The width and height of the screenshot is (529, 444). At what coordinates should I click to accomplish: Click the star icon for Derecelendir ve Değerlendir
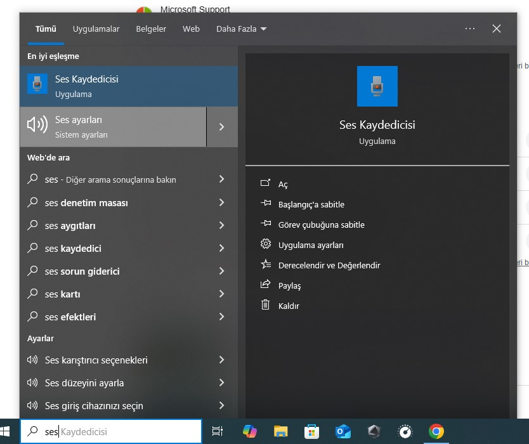pos(266,264)
